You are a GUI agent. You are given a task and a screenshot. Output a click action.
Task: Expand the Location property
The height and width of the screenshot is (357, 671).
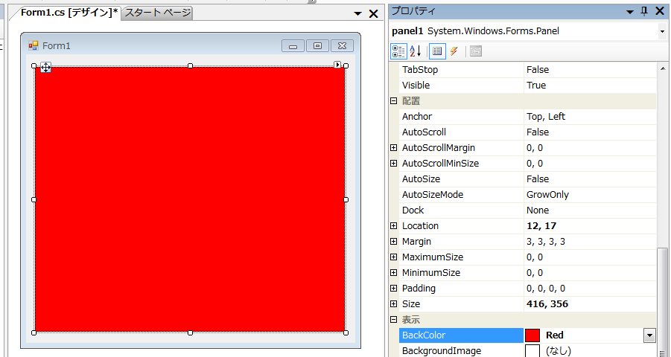[394, 226]
